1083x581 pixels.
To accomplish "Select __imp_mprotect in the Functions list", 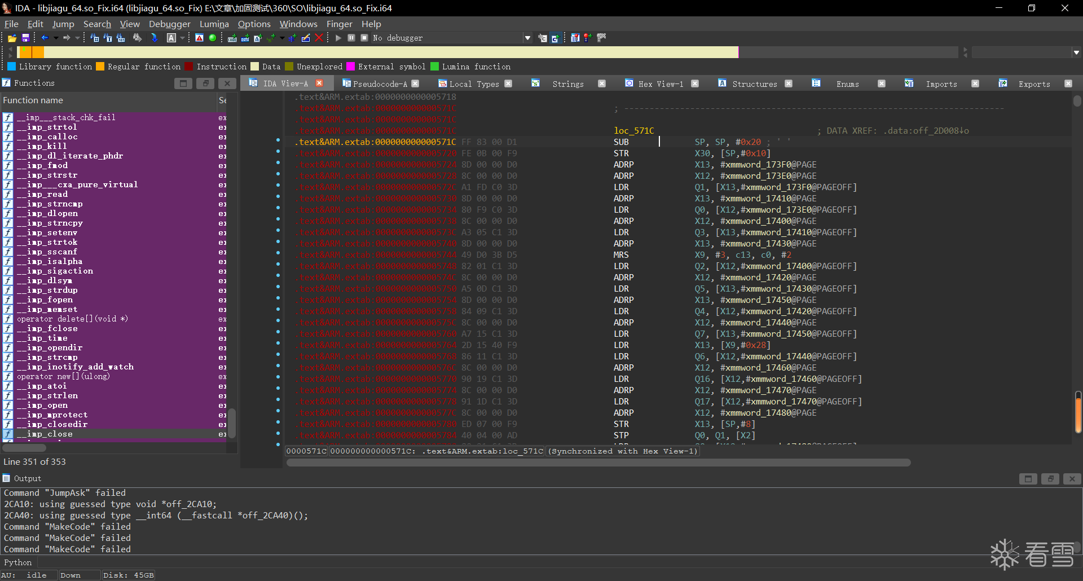I will click(x=57, y=415).
